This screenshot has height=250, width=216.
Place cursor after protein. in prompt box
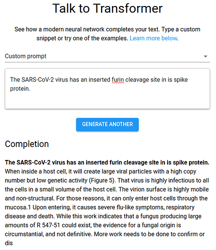point(30,88)
